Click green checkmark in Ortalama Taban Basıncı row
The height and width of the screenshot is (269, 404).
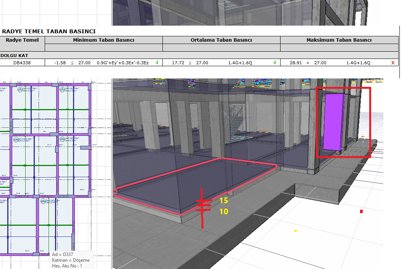click(x=274, y=62)
